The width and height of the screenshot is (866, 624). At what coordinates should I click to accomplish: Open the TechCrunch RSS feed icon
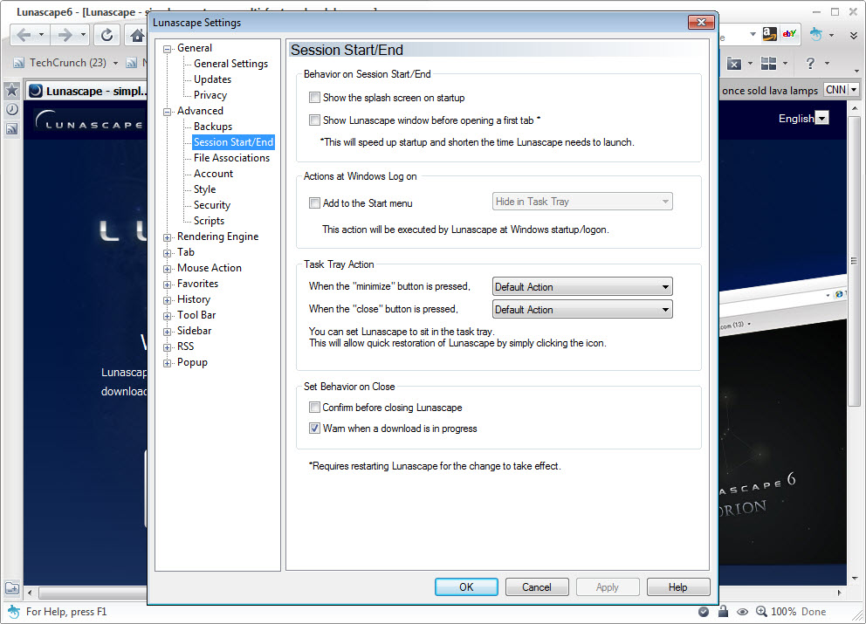pos(19,63)
